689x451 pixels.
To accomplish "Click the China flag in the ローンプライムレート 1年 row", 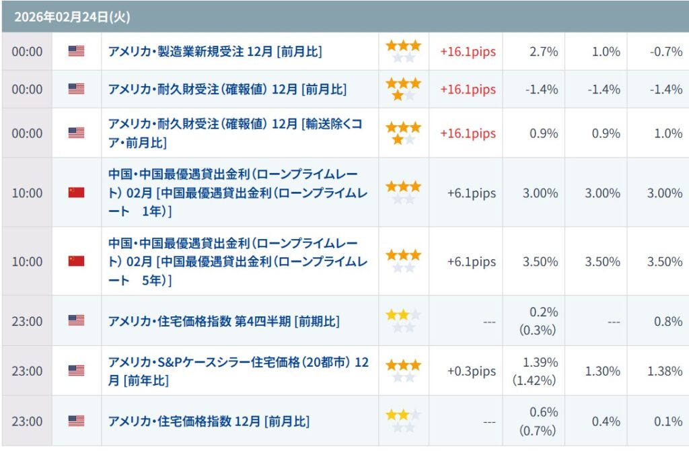I will [x=76, y=193].
